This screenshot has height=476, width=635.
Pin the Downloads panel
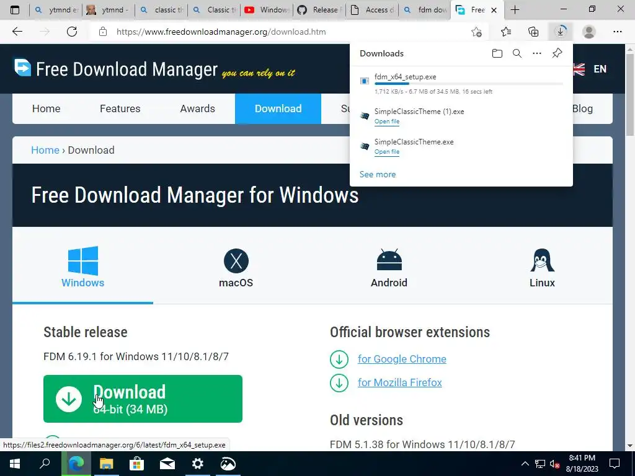(557, 53)
